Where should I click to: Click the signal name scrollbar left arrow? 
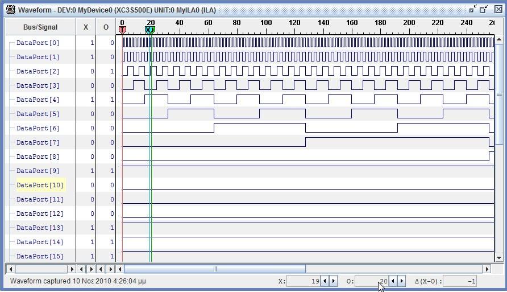[11, 269]
